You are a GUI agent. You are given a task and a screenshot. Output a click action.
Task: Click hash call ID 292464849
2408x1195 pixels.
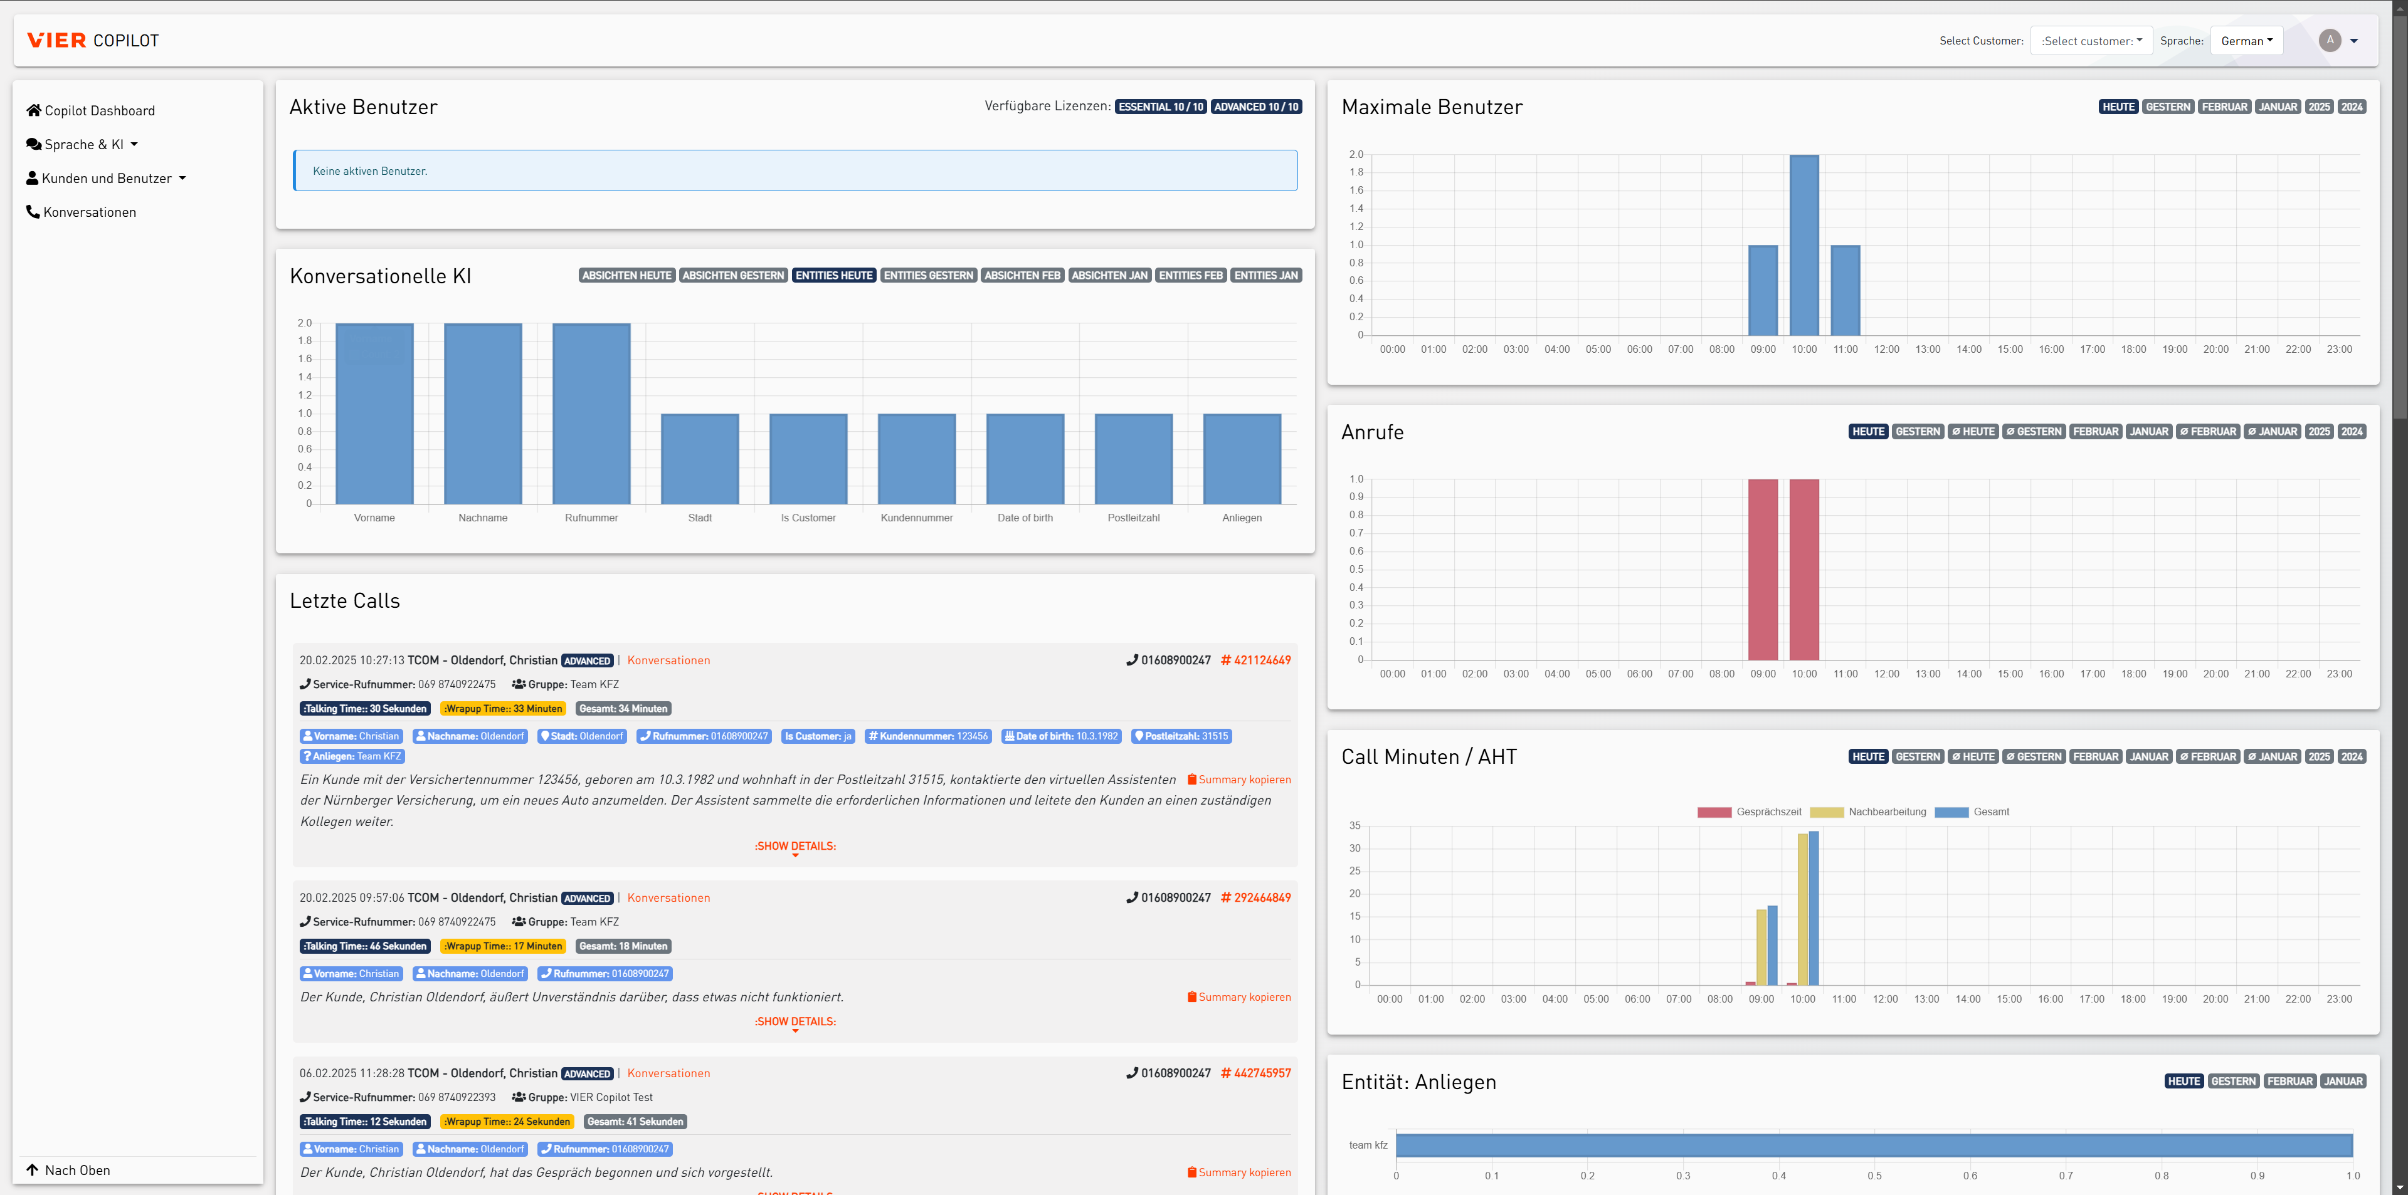[1255, 897]
